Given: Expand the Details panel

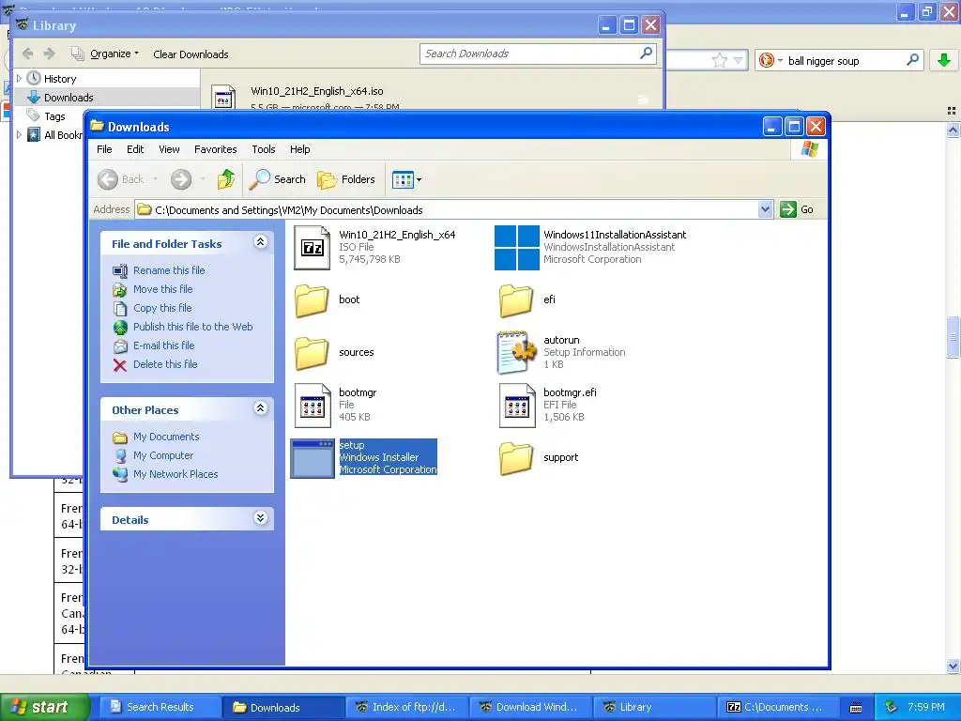Looking at the screenshot, I should pyautogui.click(x=261, y=518).
